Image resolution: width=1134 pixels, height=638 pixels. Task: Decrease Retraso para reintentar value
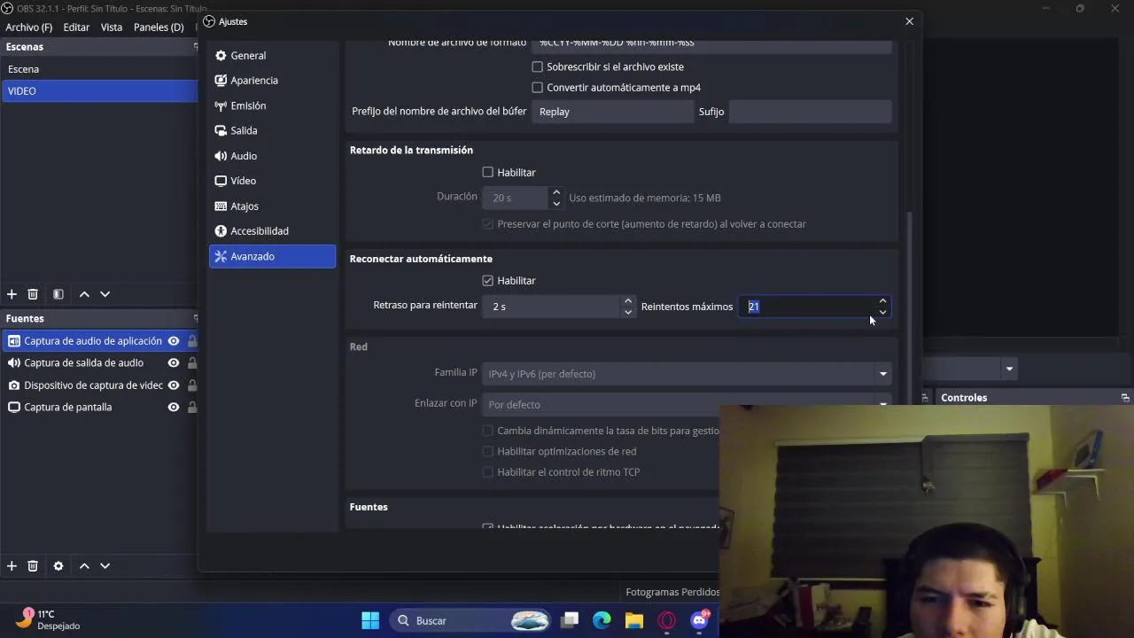628,312
